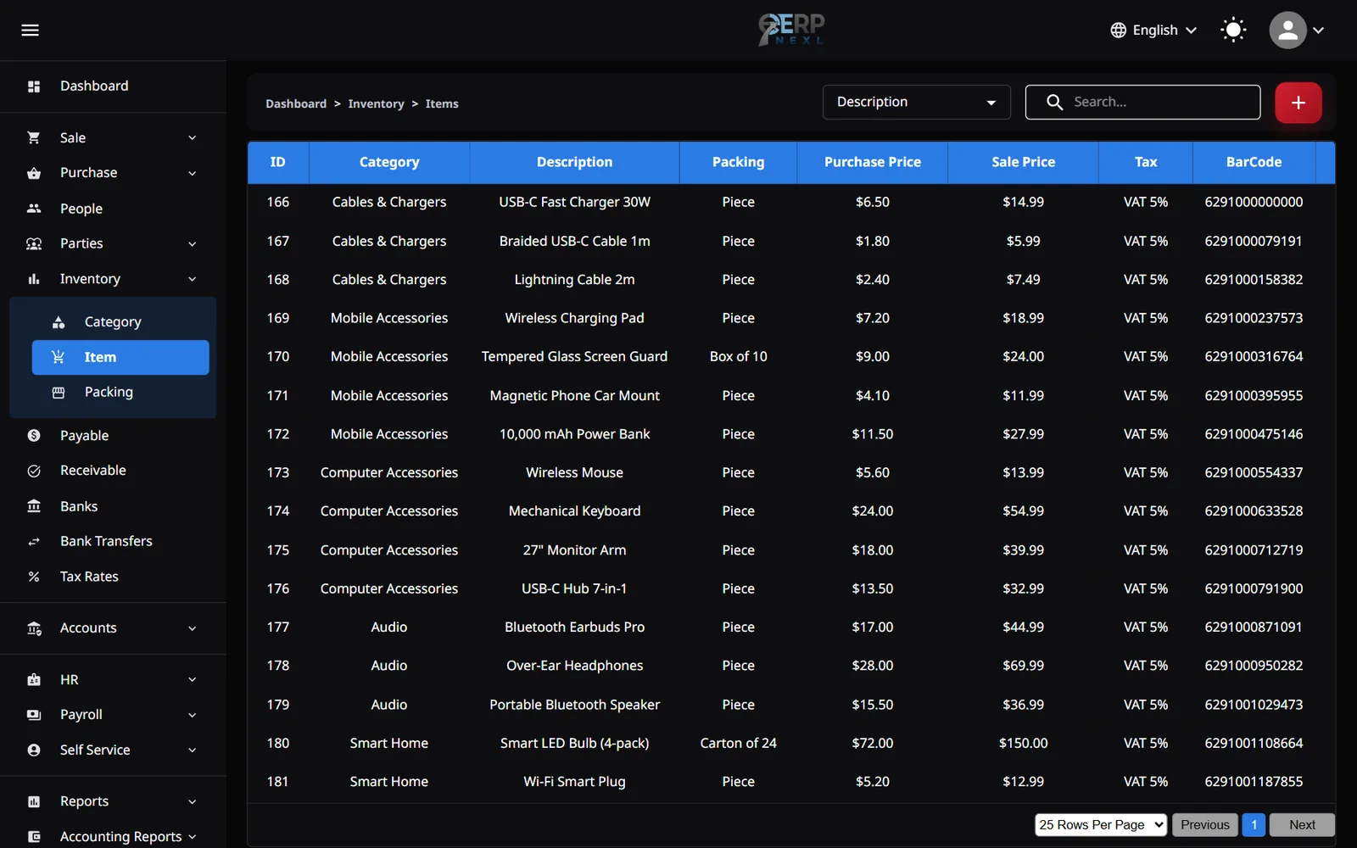1357x848 pixels.
Task: Click the Inventory breadcrumb link
Action: pos(376,103)
